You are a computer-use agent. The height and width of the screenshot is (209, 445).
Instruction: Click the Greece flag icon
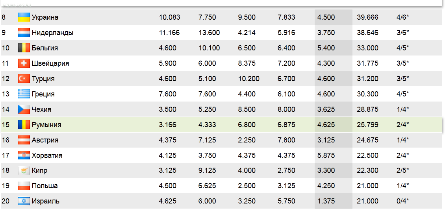coord(24,94)
